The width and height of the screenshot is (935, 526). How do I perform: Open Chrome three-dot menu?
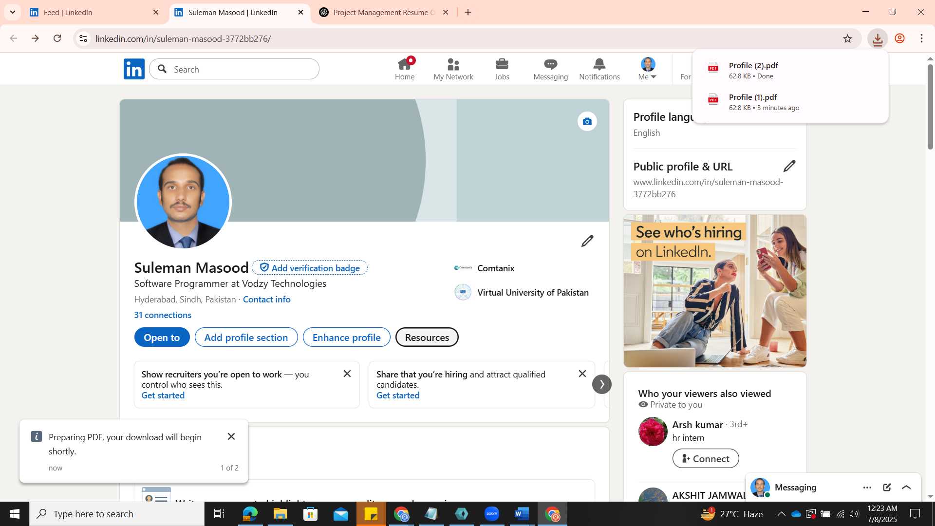921,38
